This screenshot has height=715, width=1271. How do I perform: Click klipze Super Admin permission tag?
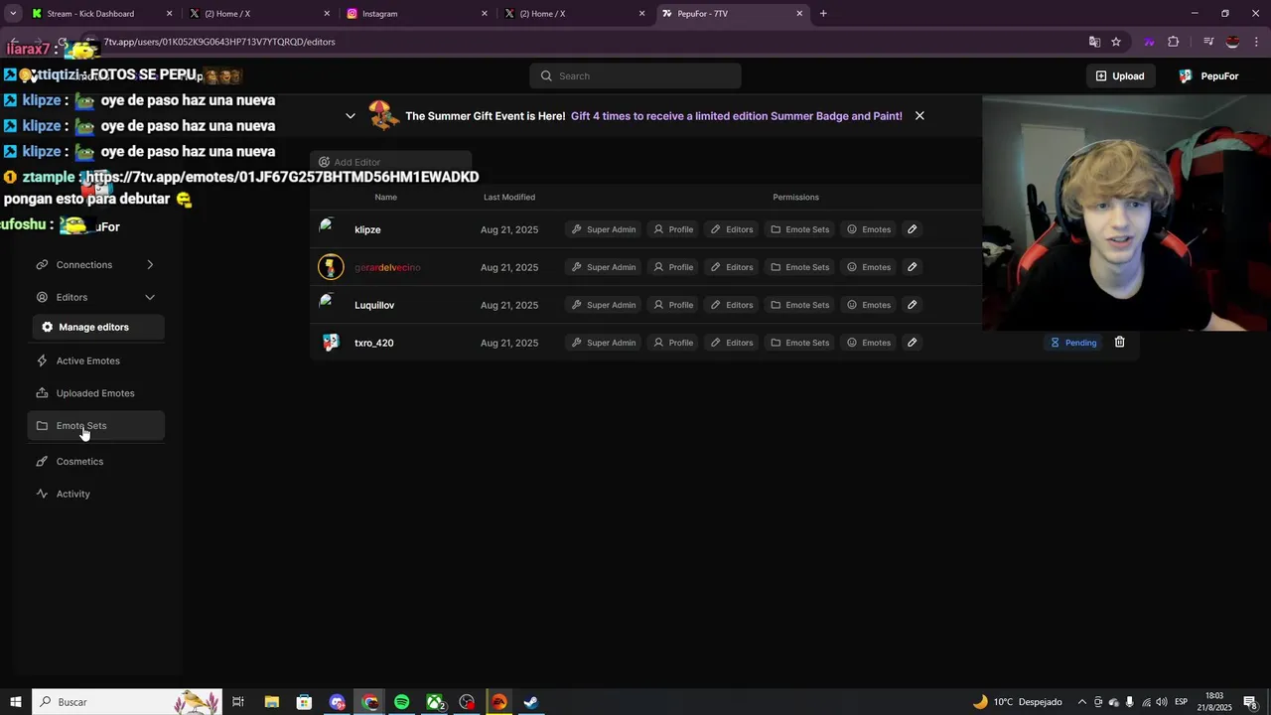click(604, 229)
